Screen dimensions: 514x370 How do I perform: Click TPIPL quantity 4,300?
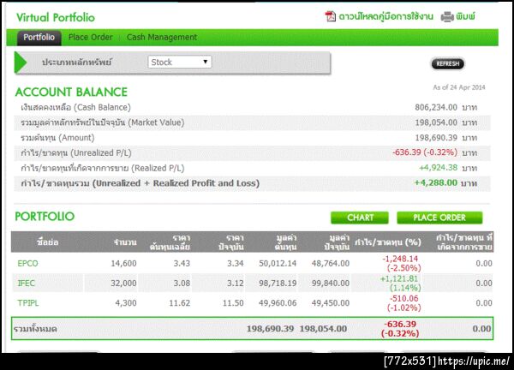point(126,303)
